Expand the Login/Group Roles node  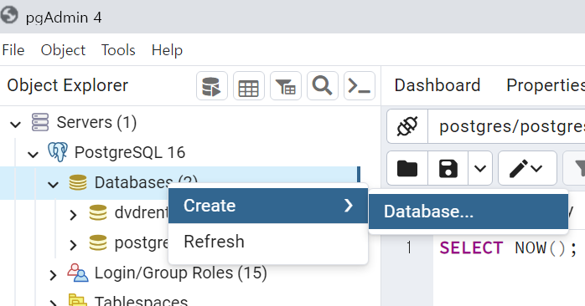point(54,275)
